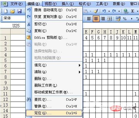Screen dimensions: 139x118
Task: Open Office 剪贴板 menu entry
Action: tap(54, 38)
